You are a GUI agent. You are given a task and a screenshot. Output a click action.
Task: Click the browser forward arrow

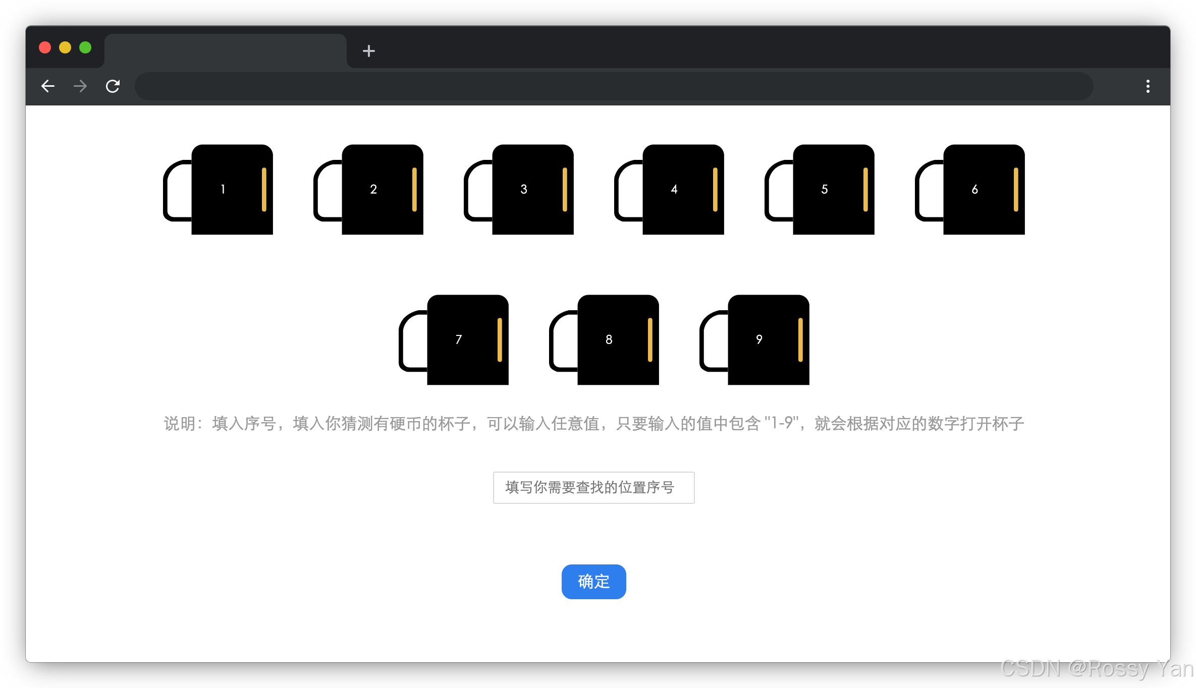80,86
